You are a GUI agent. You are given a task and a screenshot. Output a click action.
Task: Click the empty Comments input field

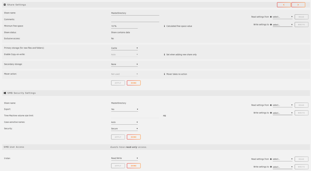[135, 20]
